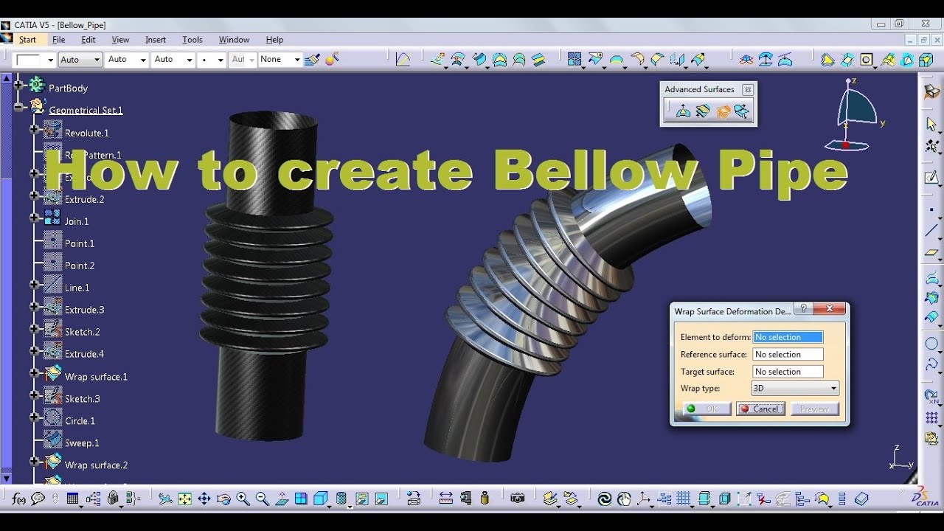Viewport: 944px width, 531px height.
Task: Click the Capture camera icon
Action: 518,499
